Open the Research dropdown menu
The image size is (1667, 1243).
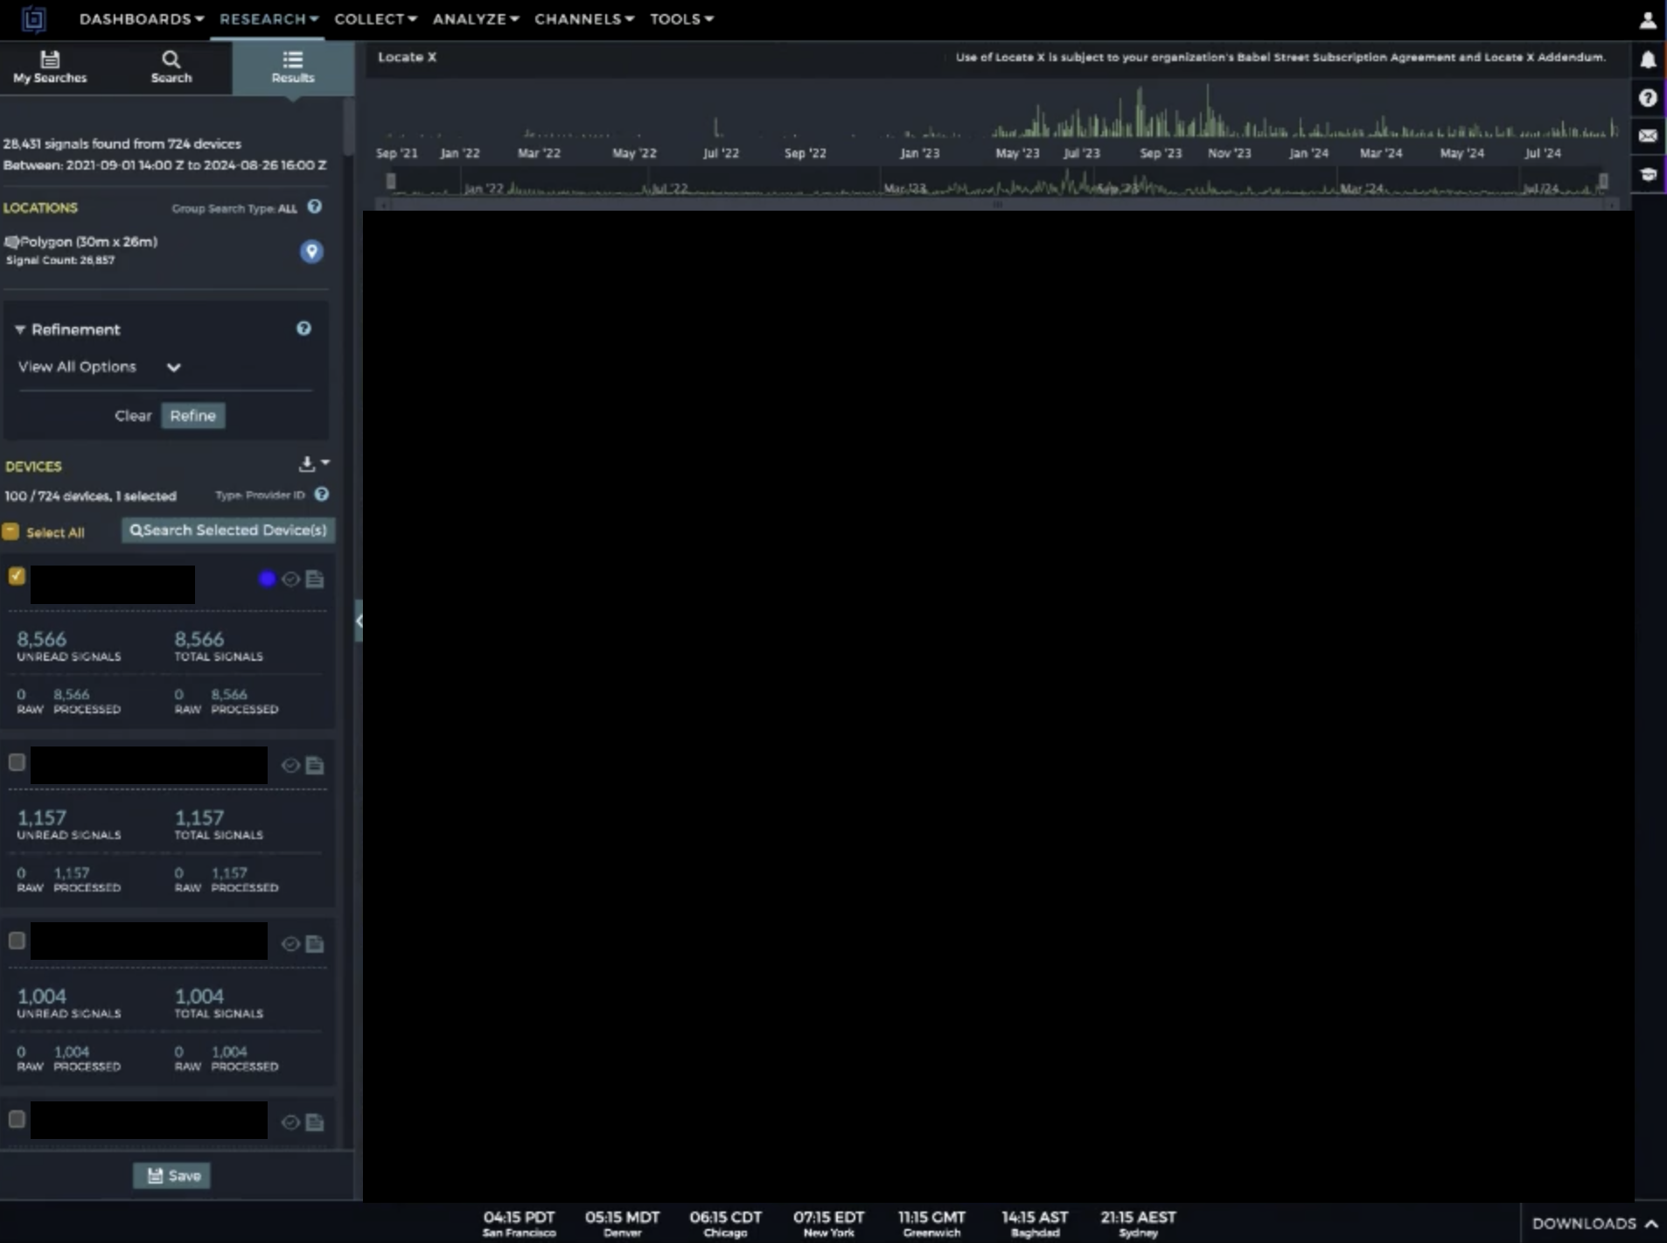(x=269, y=19)
